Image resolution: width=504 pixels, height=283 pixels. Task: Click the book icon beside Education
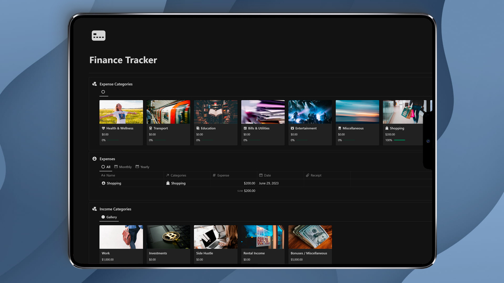tap(198, 128)
